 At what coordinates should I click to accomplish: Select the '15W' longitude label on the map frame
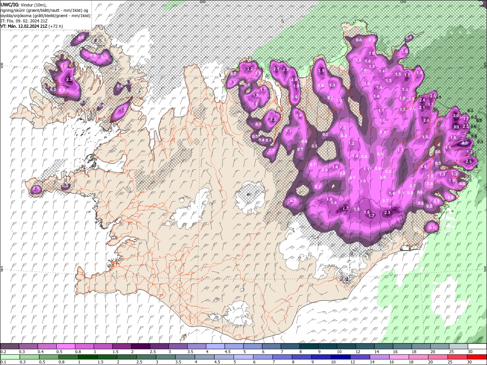[403, 2]
